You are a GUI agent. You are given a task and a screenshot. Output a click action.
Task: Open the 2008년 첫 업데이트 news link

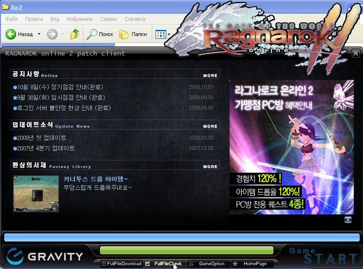[x=43, y=138]
